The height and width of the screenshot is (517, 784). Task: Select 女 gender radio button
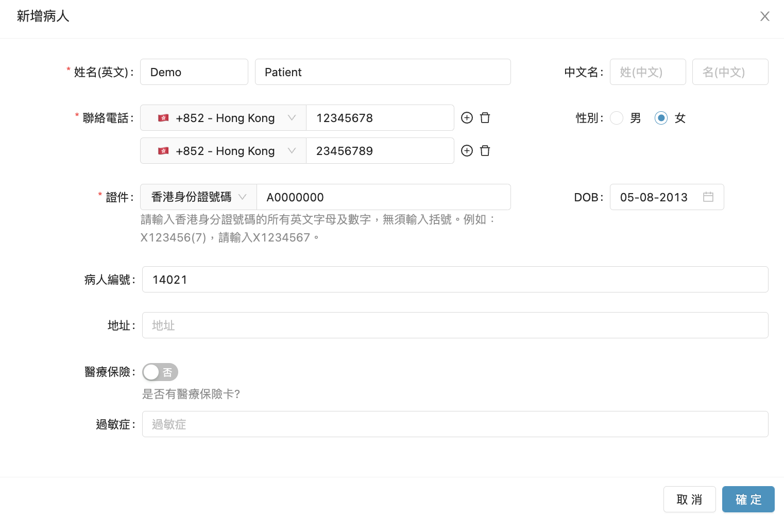click(x=661, y=118)
